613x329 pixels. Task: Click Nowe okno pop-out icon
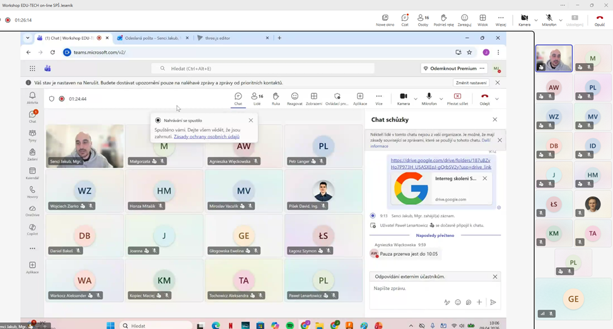[385, 20]
